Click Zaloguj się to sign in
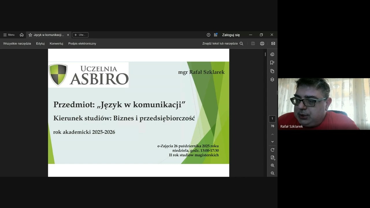The width and height of the screenshot is (370, 208). pyautogui.click(x=231, y=35)
